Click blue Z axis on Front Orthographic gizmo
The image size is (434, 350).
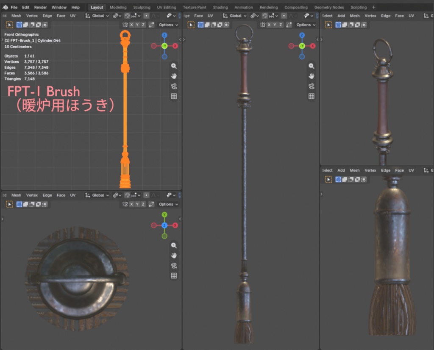click(x=164, y=35)
